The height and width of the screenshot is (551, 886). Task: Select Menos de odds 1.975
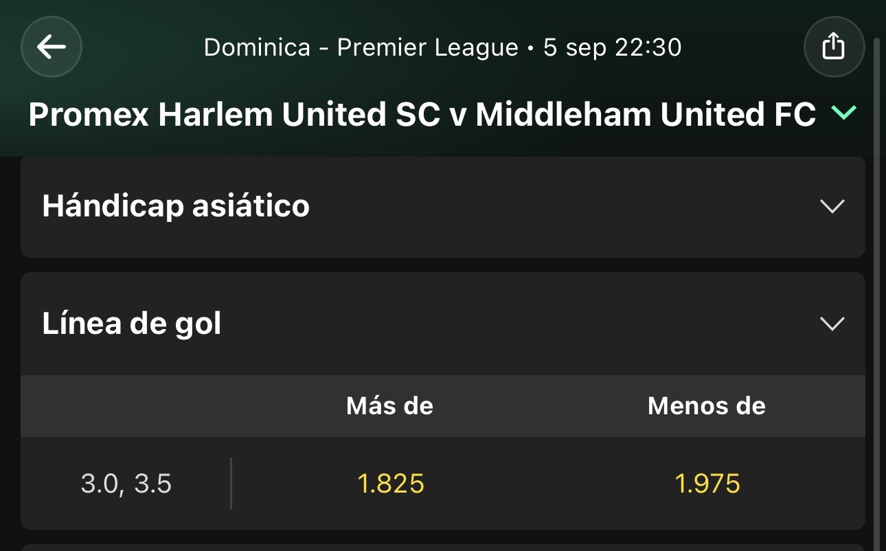pos(707,484)
